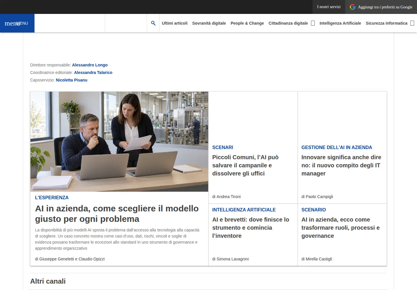This screenshot has width=417, height=290.
Task: Click GESTIONE DELL'AI IN AZIENDA category label
Action: [x=337, y=147]
